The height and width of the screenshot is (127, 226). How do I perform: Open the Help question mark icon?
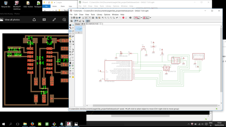click(130, 18)
